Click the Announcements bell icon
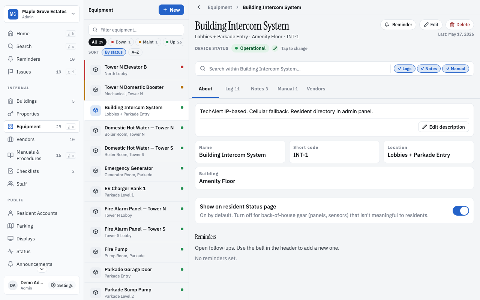 pyautogui.click(x=10, y=264)
